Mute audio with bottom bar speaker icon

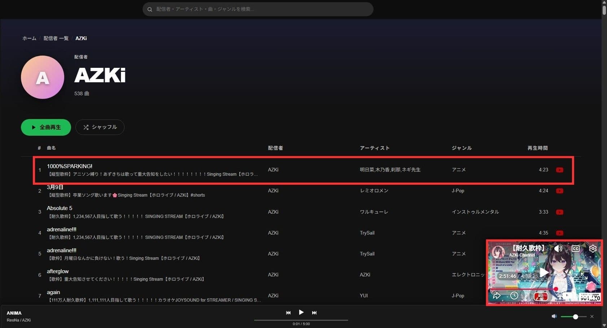(x=554, y=316)
